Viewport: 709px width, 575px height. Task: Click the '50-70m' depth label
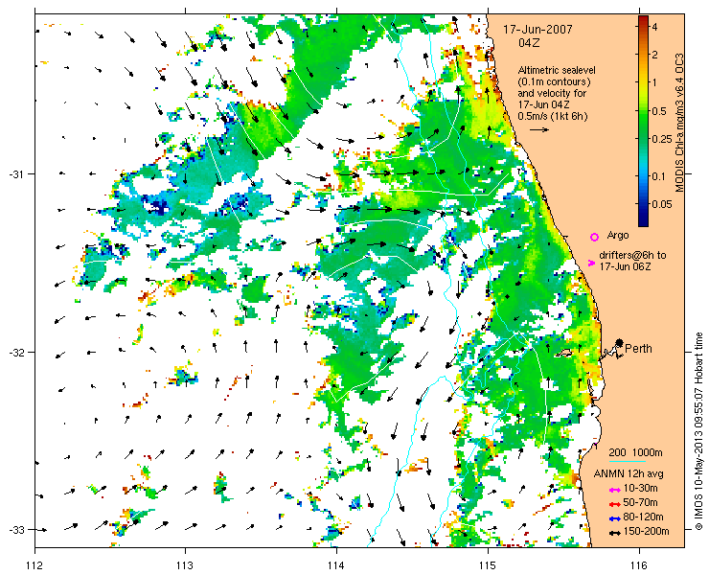coord(640,502)
